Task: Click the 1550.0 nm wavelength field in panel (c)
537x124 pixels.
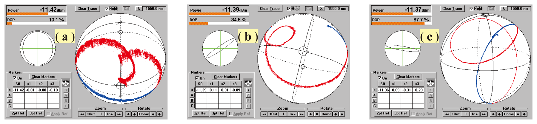Action: 519,9
